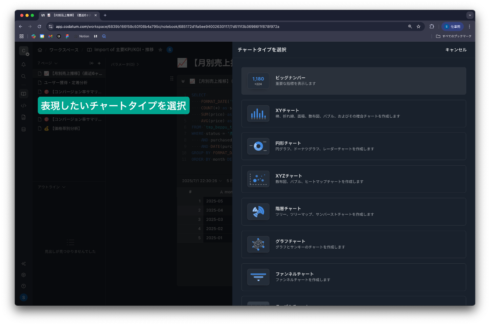Open notifications bell in sidebar

(x=23, y=64)
